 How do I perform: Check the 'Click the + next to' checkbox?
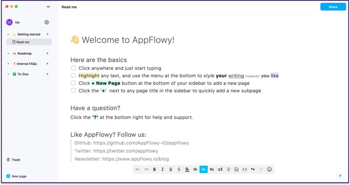coord(73,91)
